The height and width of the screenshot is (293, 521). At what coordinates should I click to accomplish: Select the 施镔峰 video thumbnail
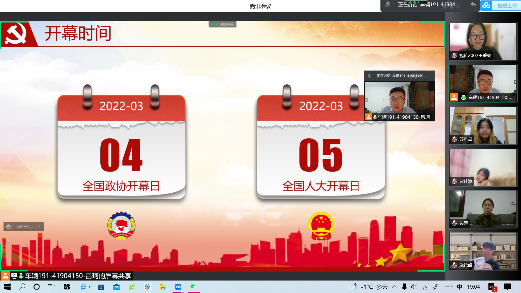click(483, 251)
